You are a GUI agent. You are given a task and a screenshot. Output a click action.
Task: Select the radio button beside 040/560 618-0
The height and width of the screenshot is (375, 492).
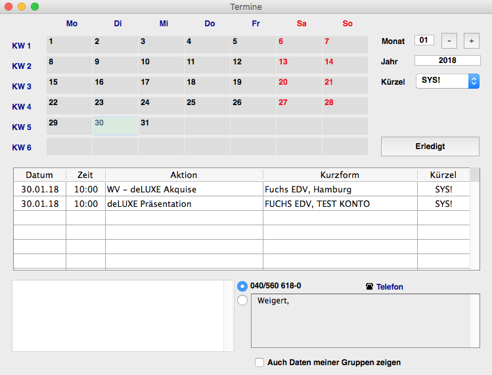click(242, 286)
